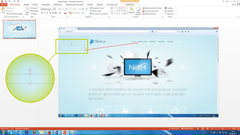This screenshot has width=240, height=135.
Task: Toggle italic formatting button
Action: click(45, 13)
